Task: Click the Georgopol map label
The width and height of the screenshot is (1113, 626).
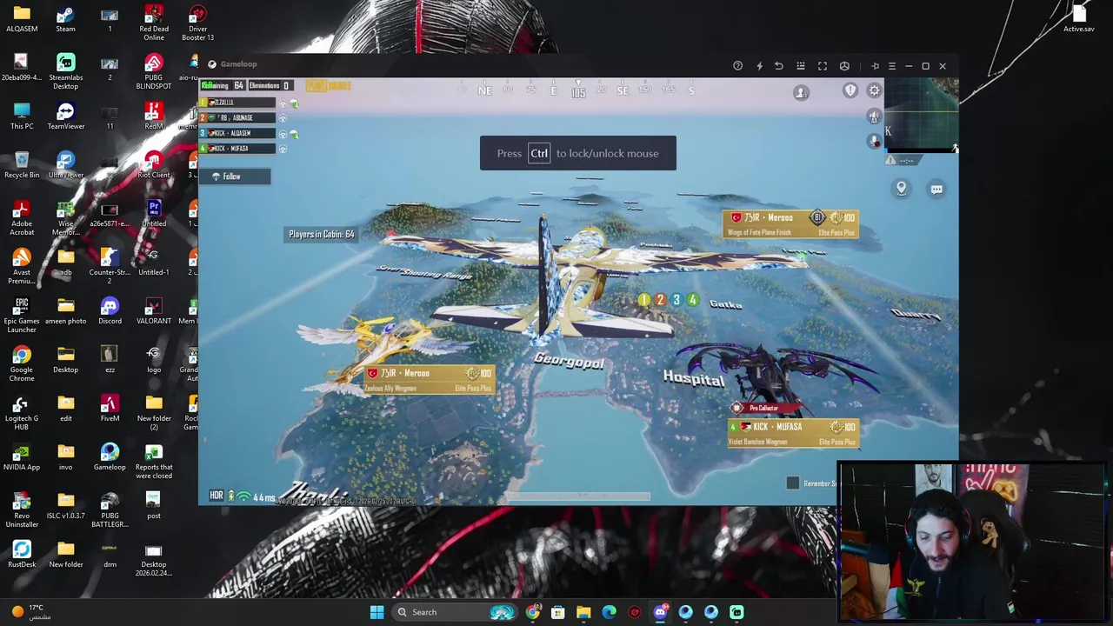Action: (569, 360)
